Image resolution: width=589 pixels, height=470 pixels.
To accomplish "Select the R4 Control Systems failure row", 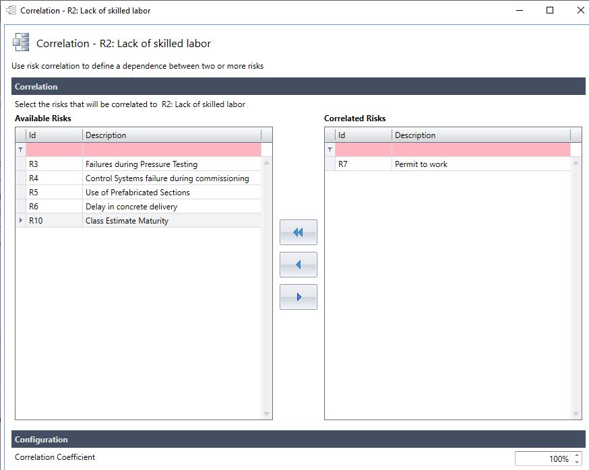I will coord(142,178).
